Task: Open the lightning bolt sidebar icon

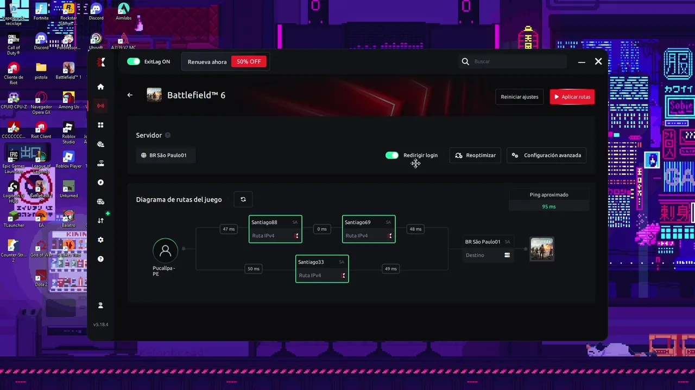Action: click(100, 183)
